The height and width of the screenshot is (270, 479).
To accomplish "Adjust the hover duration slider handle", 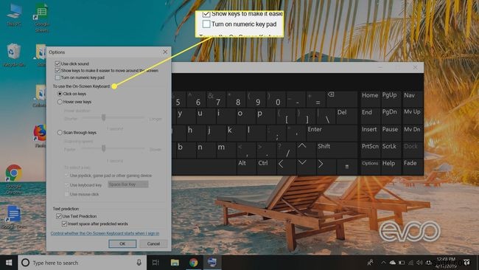I will click(104, 117).
